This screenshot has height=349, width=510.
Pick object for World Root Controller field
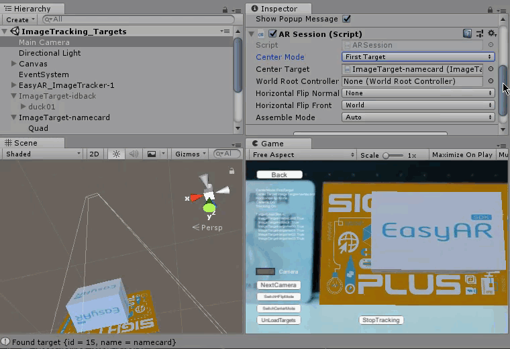(491, 81)
